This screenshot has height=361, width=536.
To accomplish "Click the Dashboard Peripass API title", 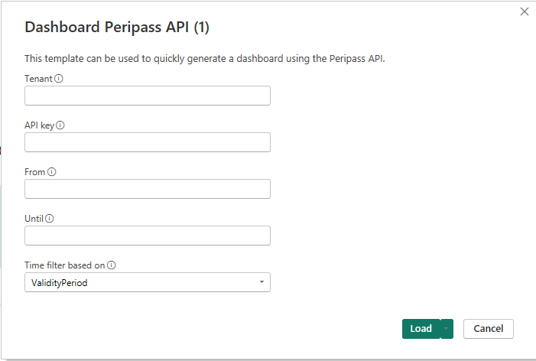I will click(x=117, y=28).
